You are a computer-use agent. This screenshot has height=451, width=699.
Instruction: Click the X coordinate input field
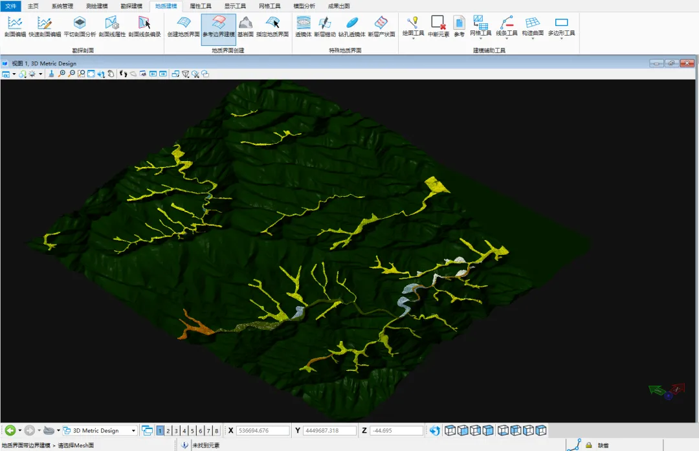[x=263, y=431]
